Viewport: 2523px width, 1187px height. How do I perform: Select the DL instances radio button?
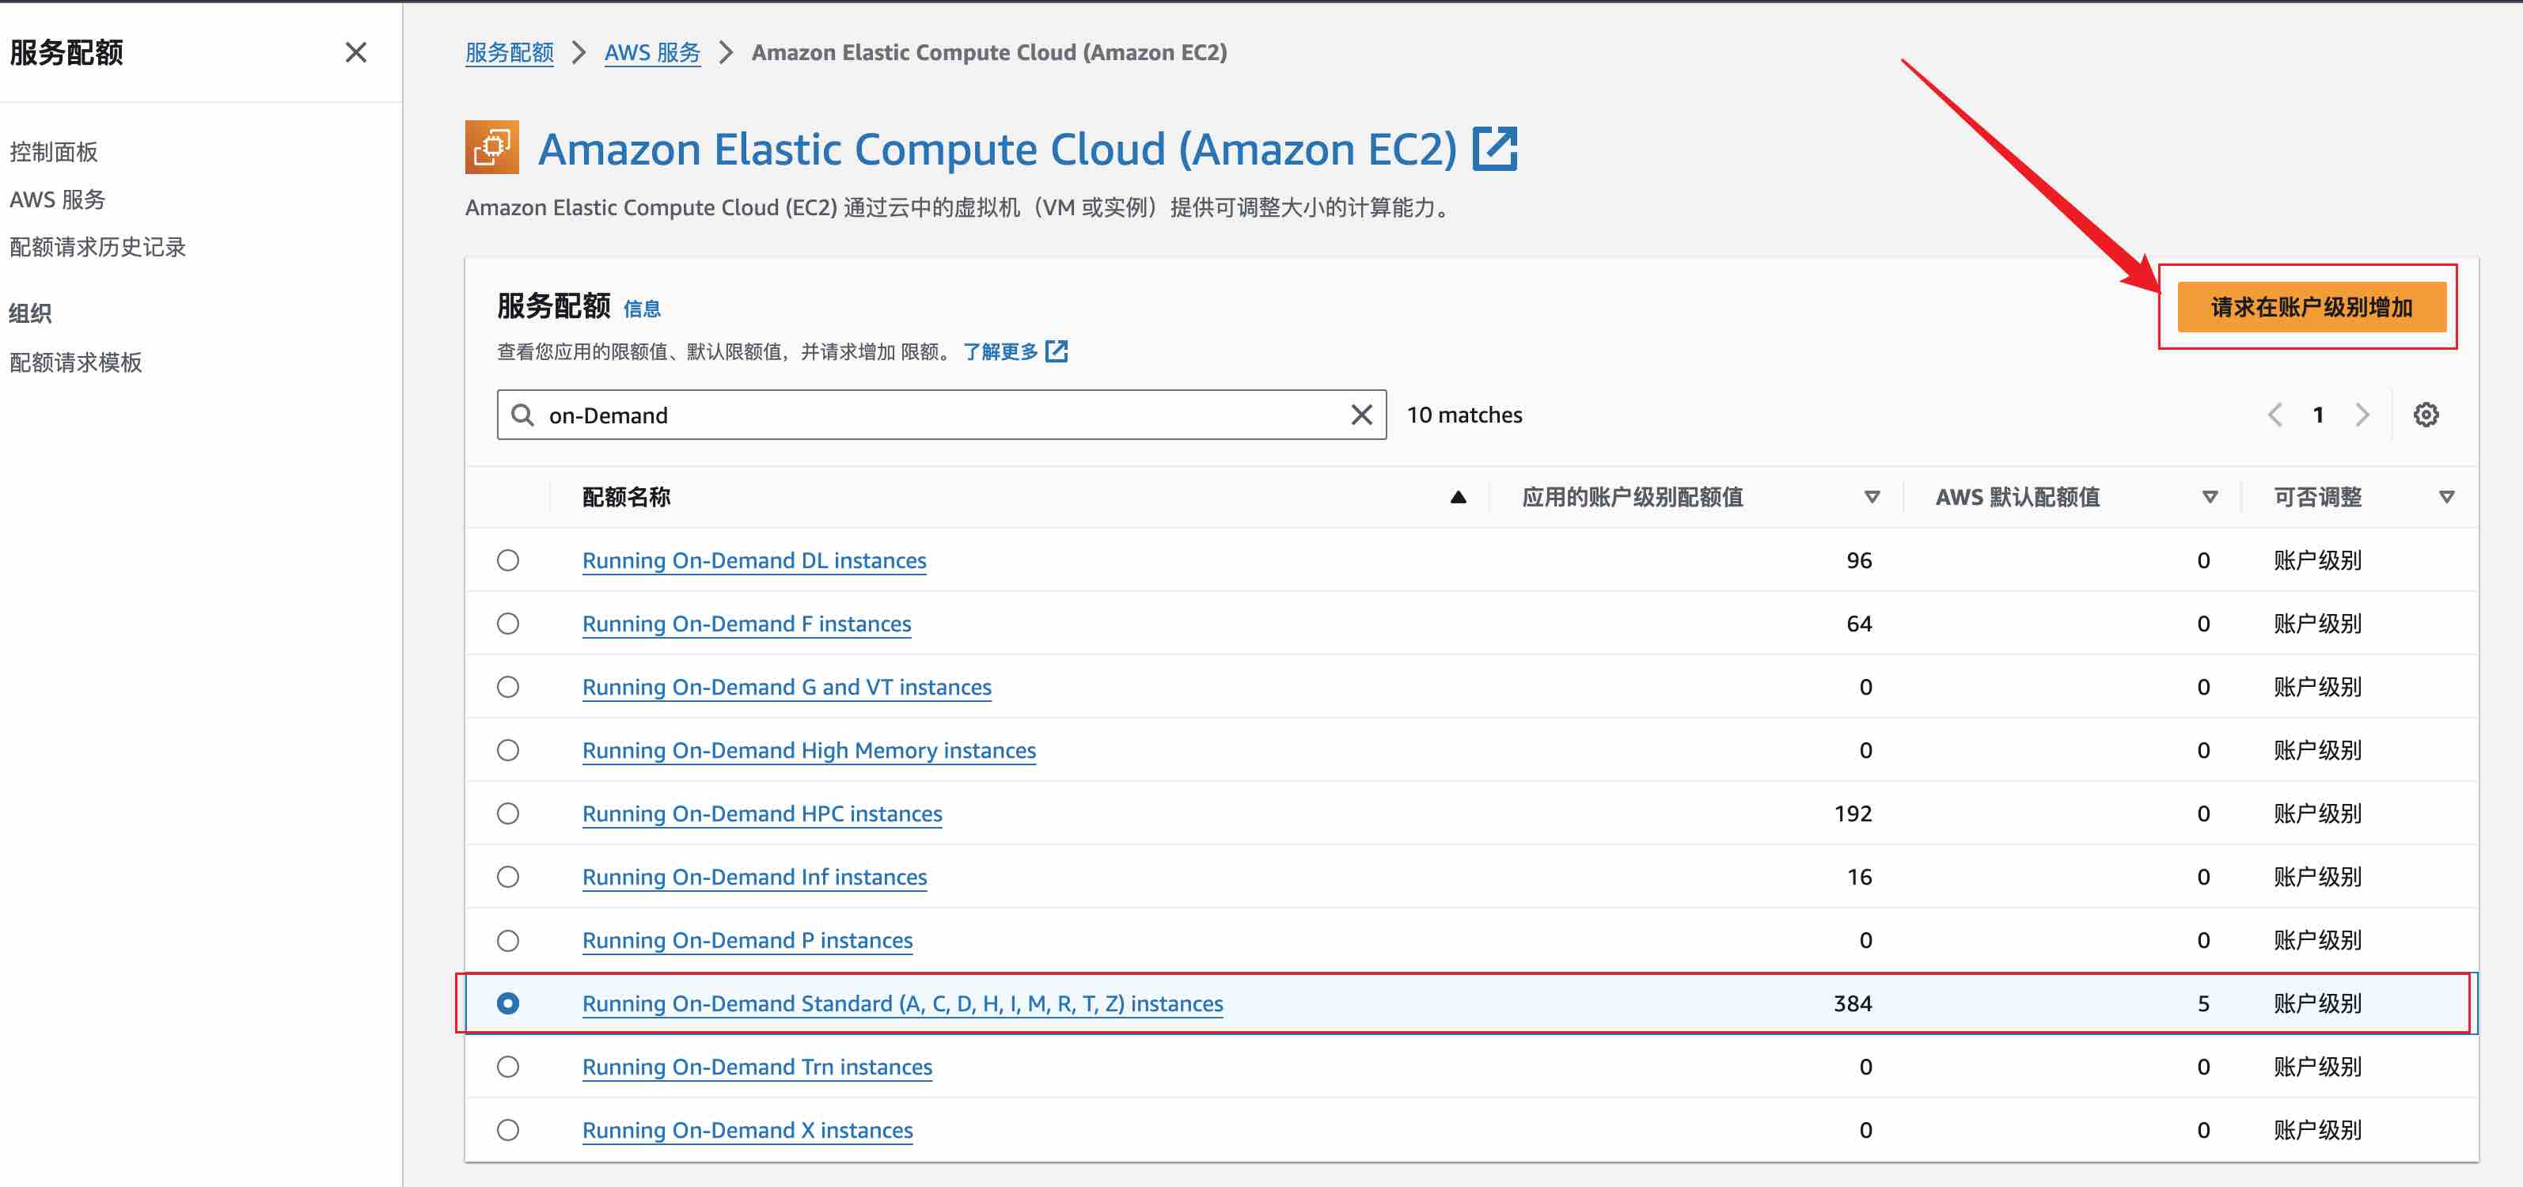pos(507,560)
